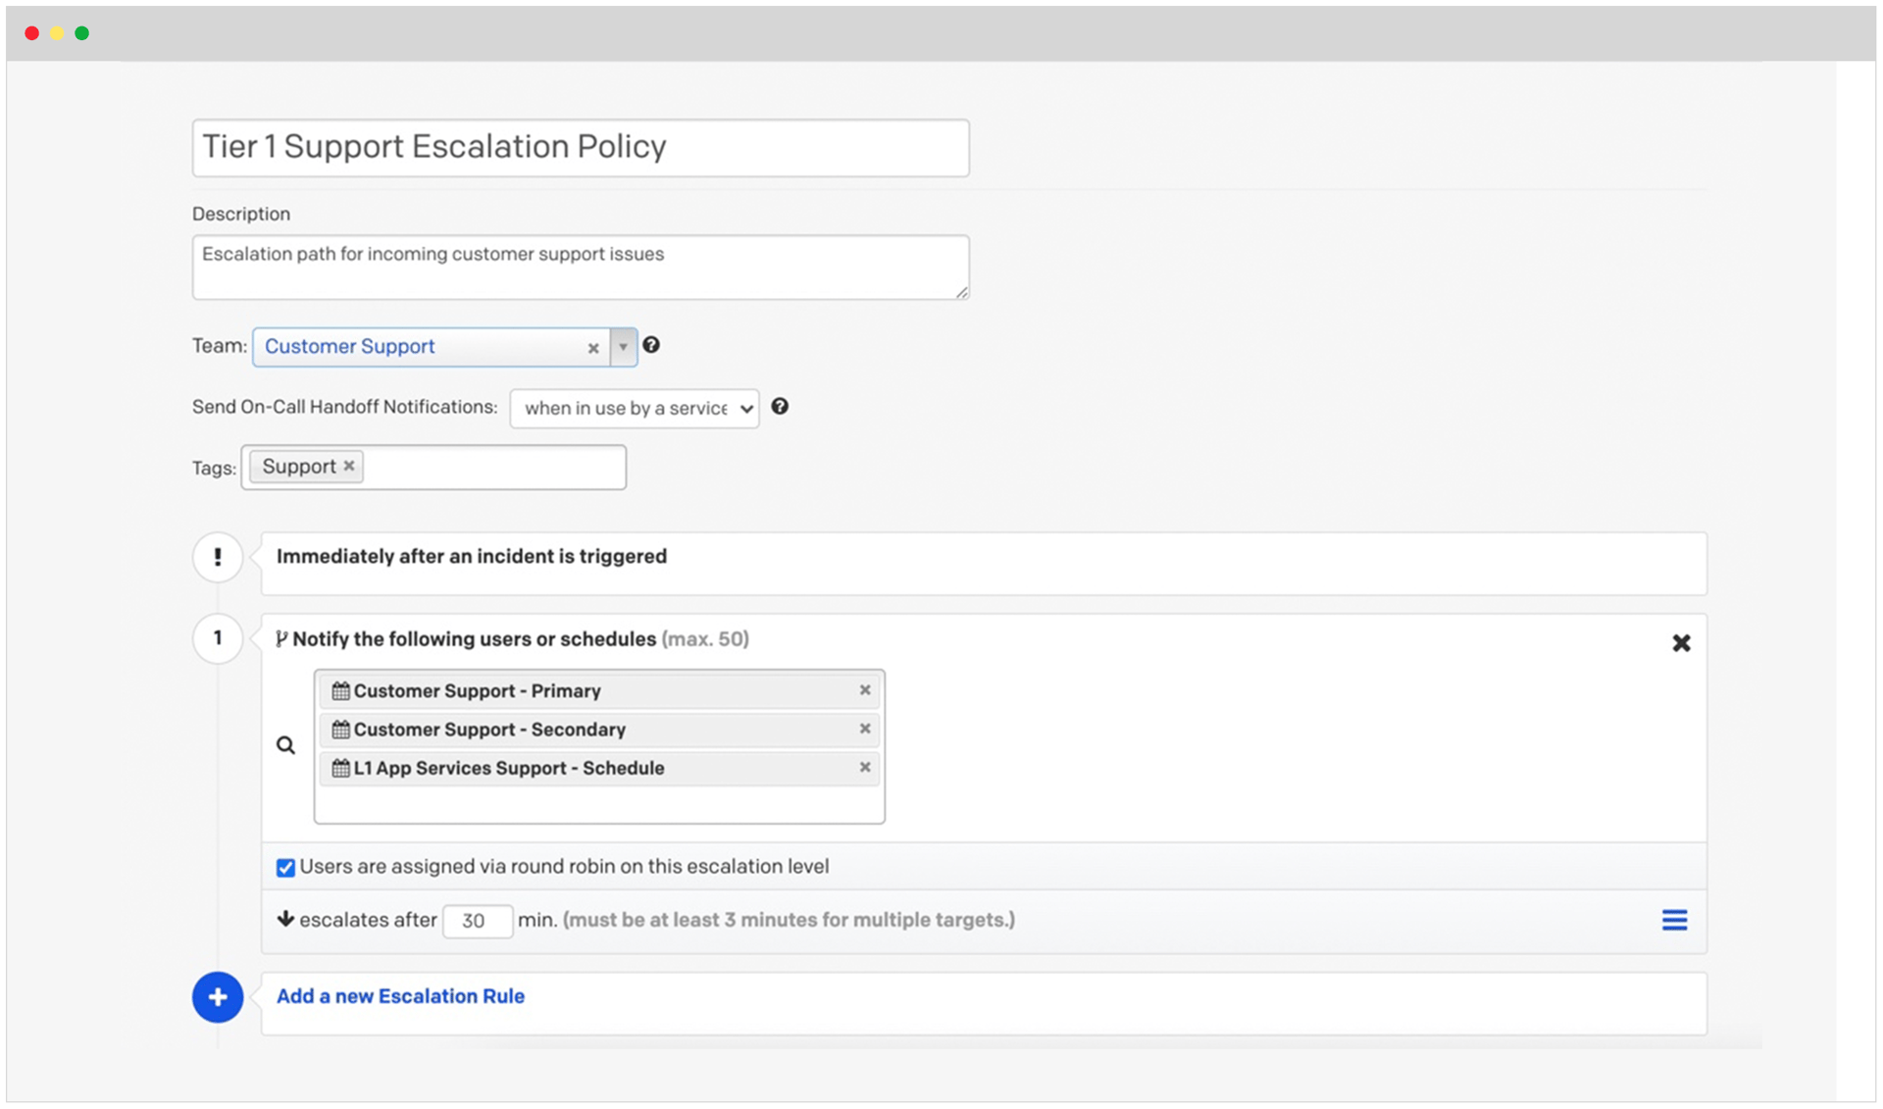Delete escalation rule 1 with X icon
Screen dimensions: 1883x1109
pos(1681,643)
